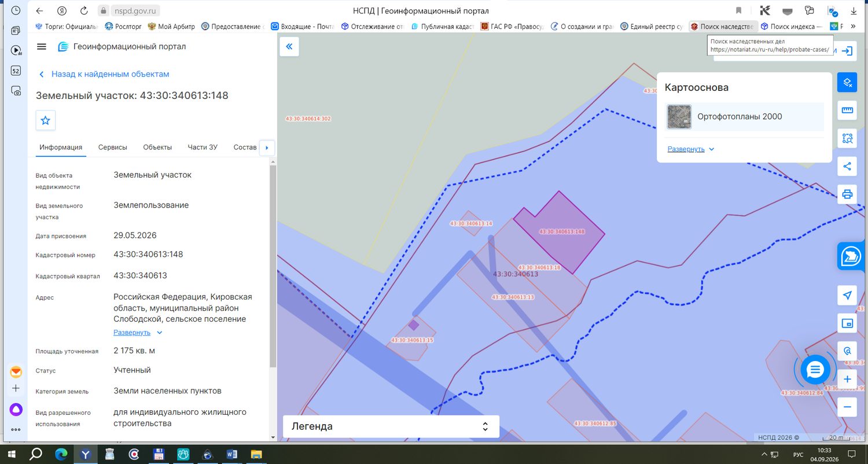Zoom out the map with minus button
868x464 pixels.
(847, 407)
